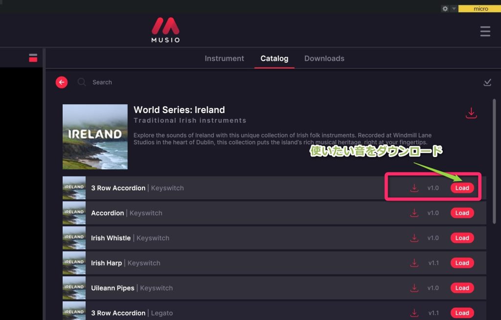Viewport: 501px width, 320px height.
Task: Download the Uilleann Pipes Keyswitch instrument
Action: pos(414,288)
